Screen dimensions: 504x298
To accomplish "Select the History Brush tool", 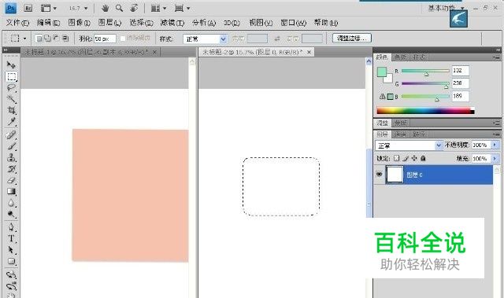I will pyautogui.click(x=11, y=169).
